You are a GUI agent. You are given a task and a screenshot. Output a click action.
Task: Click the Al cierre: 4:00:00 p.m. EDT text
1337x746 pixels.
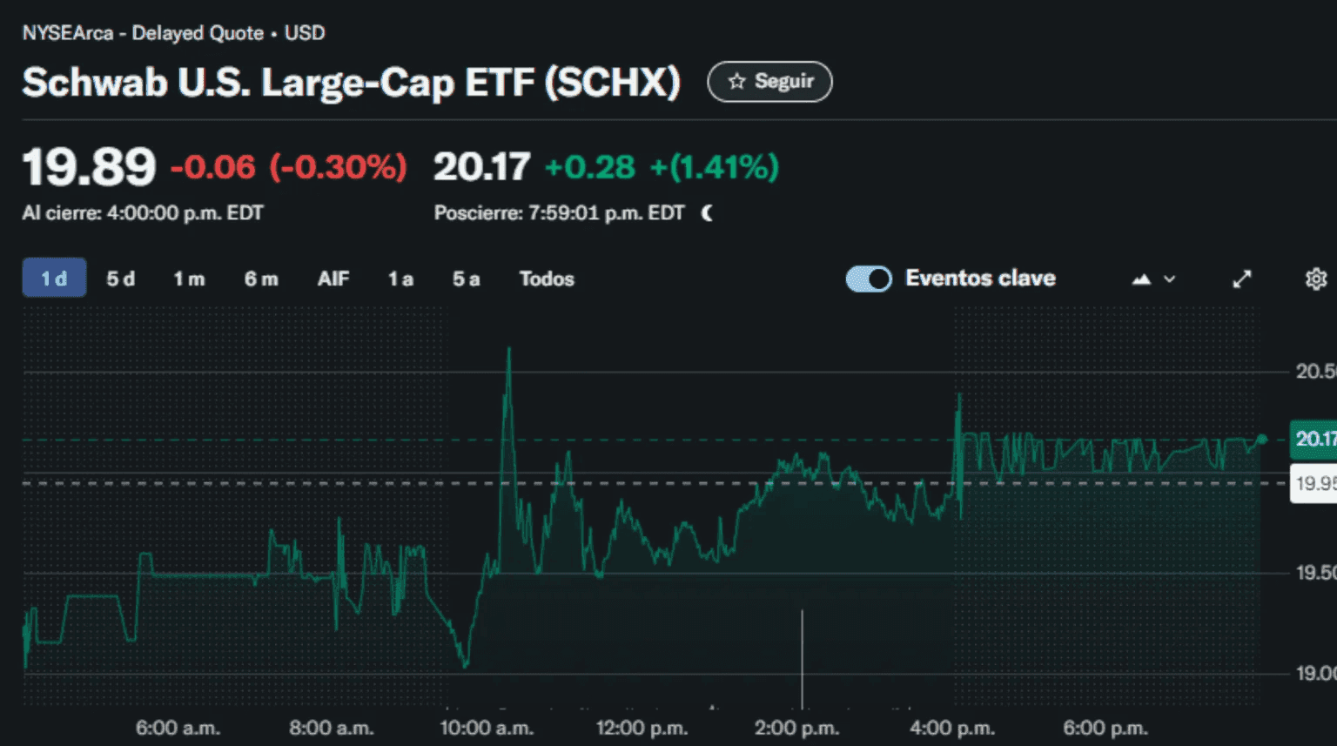pyautogui.click(x=143, y=213)
